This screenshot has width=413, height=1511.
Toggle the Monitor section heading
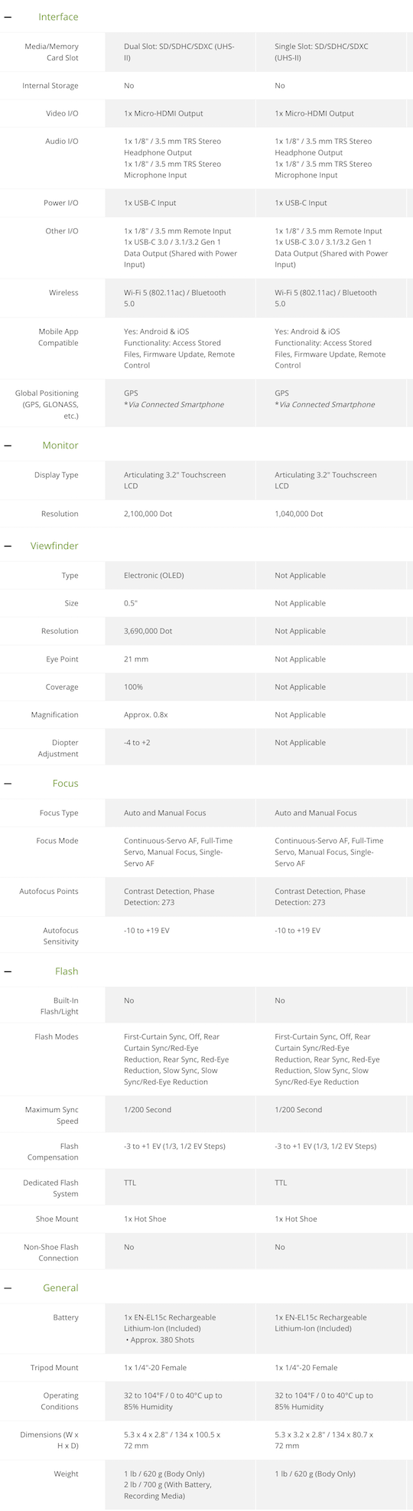click(60, 445)
